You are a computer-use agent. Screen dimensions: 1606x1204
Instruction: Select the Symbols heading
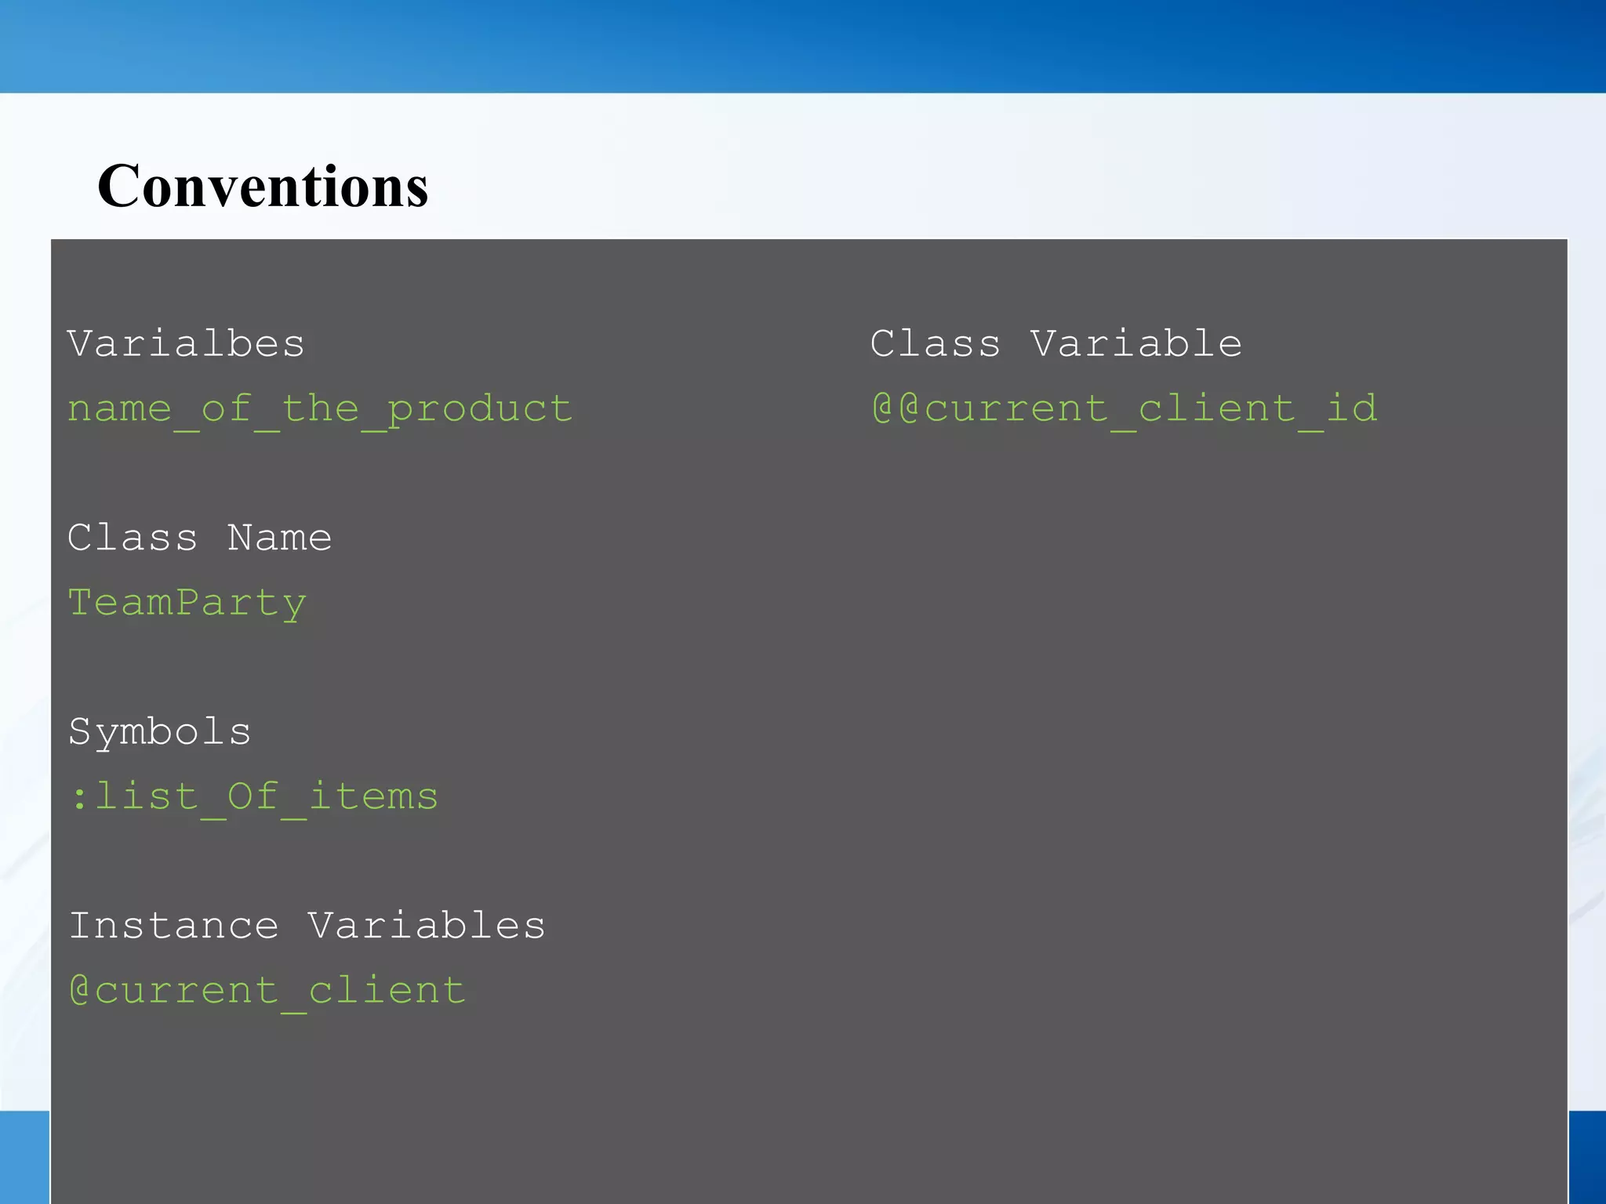coord(160,732)
